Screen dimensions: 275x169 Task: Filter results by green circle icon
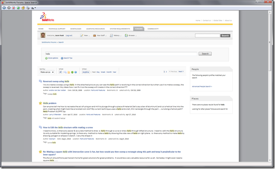72,72
